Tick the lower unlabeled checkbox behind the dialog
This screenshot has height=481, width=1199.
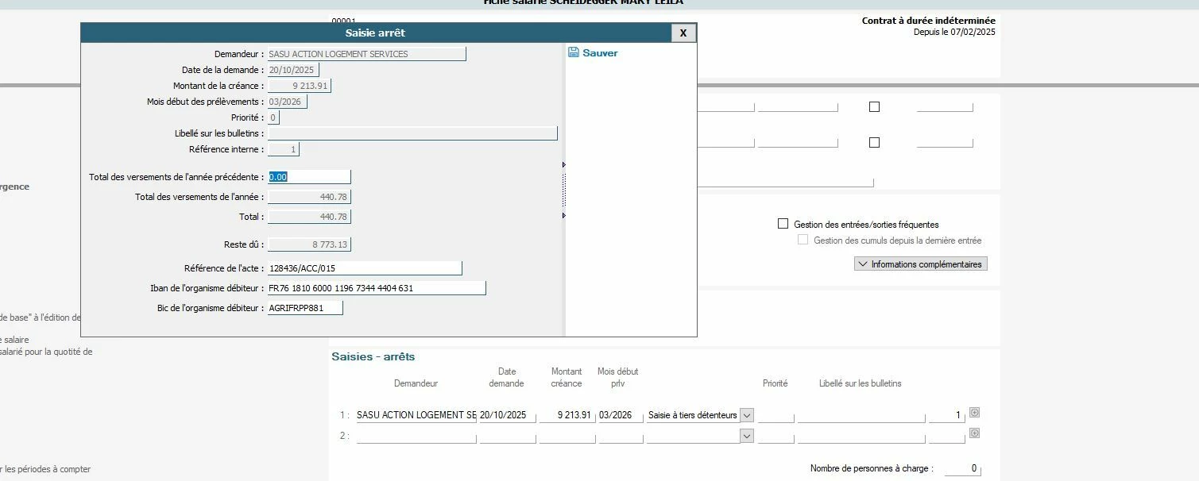[874, 143]
